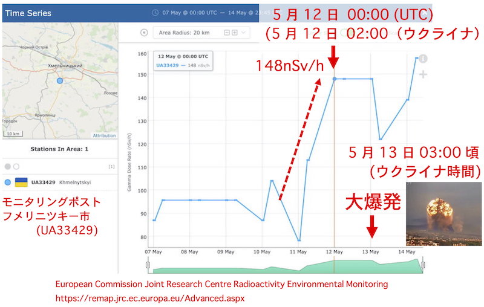484x307 pixels.
Task: Click the 10 km scale bar on the map
Action: (13, 134)
